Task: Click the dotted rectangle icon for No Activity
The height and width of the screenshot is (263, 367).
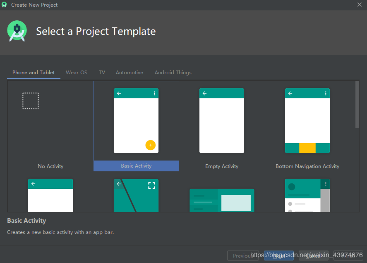Action: click(x=31, y=101)
